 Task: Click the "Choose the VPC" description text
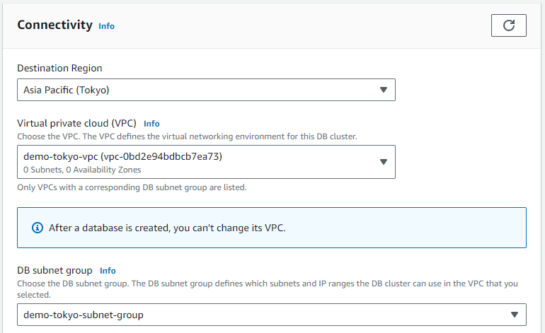coord(188,135)
